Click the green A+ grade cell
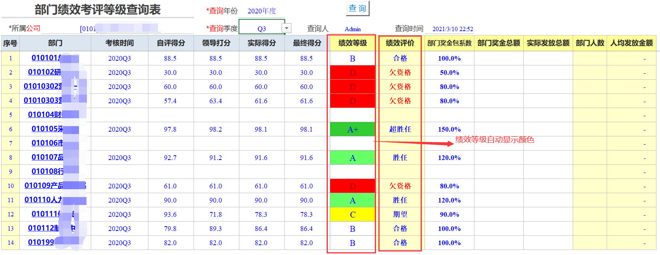The image size is (660, 255). 352,129
